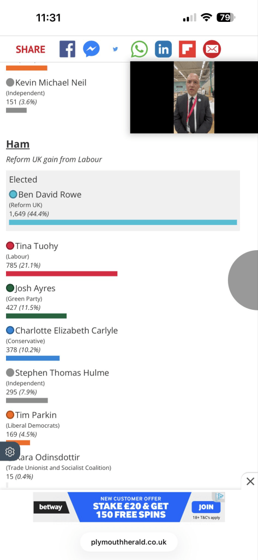Share article on Facebook

(x=67, y=49)
